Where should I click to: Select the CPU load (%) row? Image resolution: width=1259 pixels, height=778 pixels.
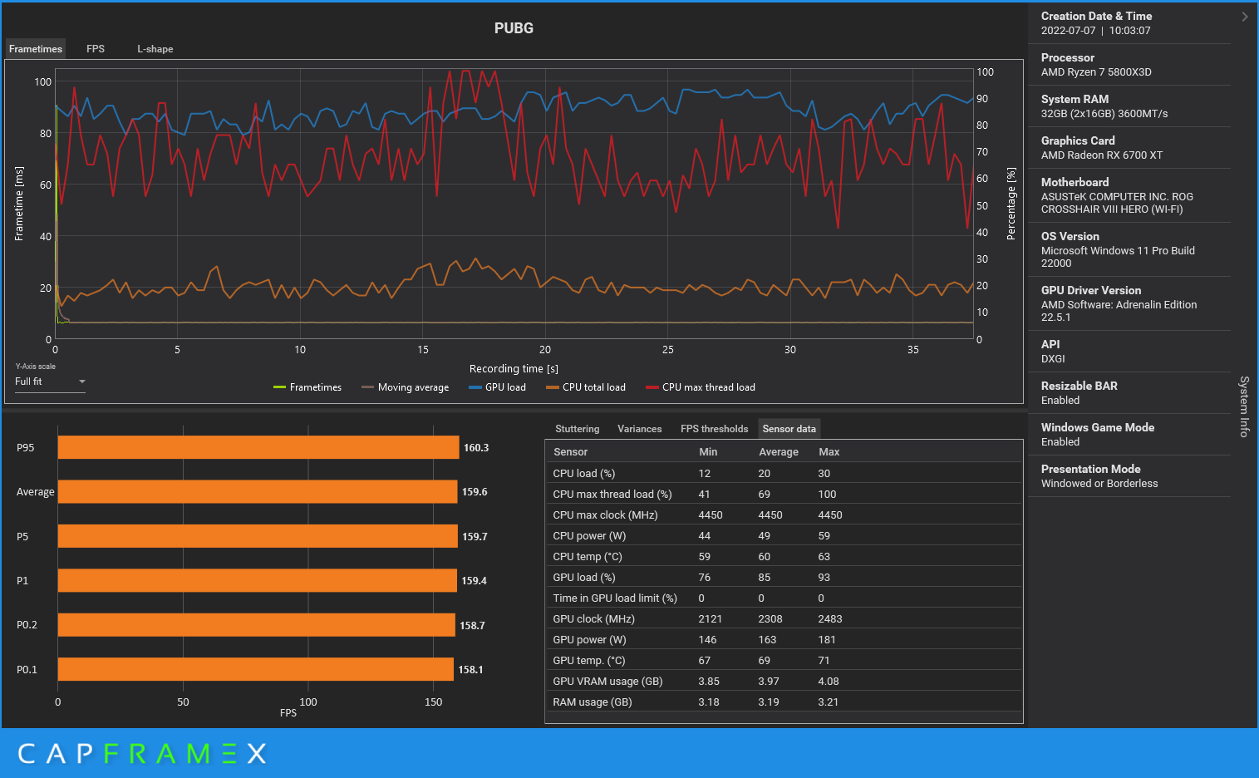pyautogui.click(x=784, y=473)
